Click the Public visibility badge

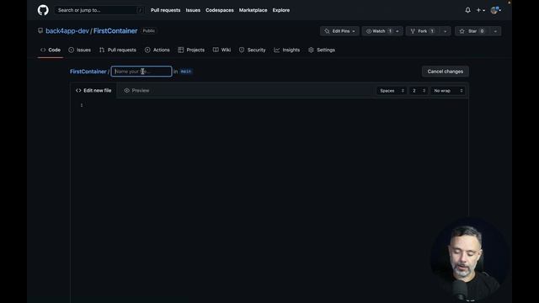point(149,31)
